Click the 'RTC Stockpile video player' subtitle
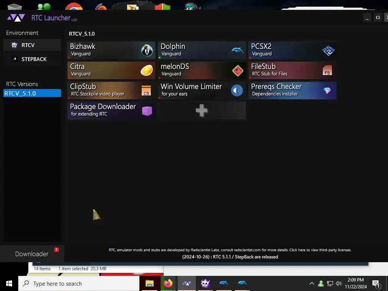 coord(98,94)
